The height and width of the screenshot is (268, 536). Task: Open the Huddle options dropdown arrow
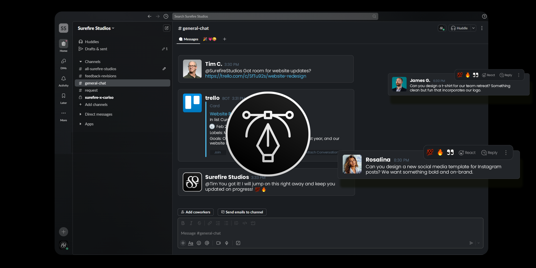pyautogui.click(x=473, y=28)
